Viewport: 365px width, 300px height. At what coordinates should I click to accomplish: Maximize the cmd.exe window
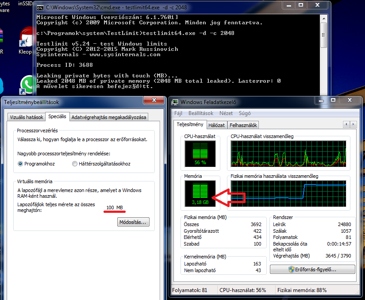click(301, 5)
